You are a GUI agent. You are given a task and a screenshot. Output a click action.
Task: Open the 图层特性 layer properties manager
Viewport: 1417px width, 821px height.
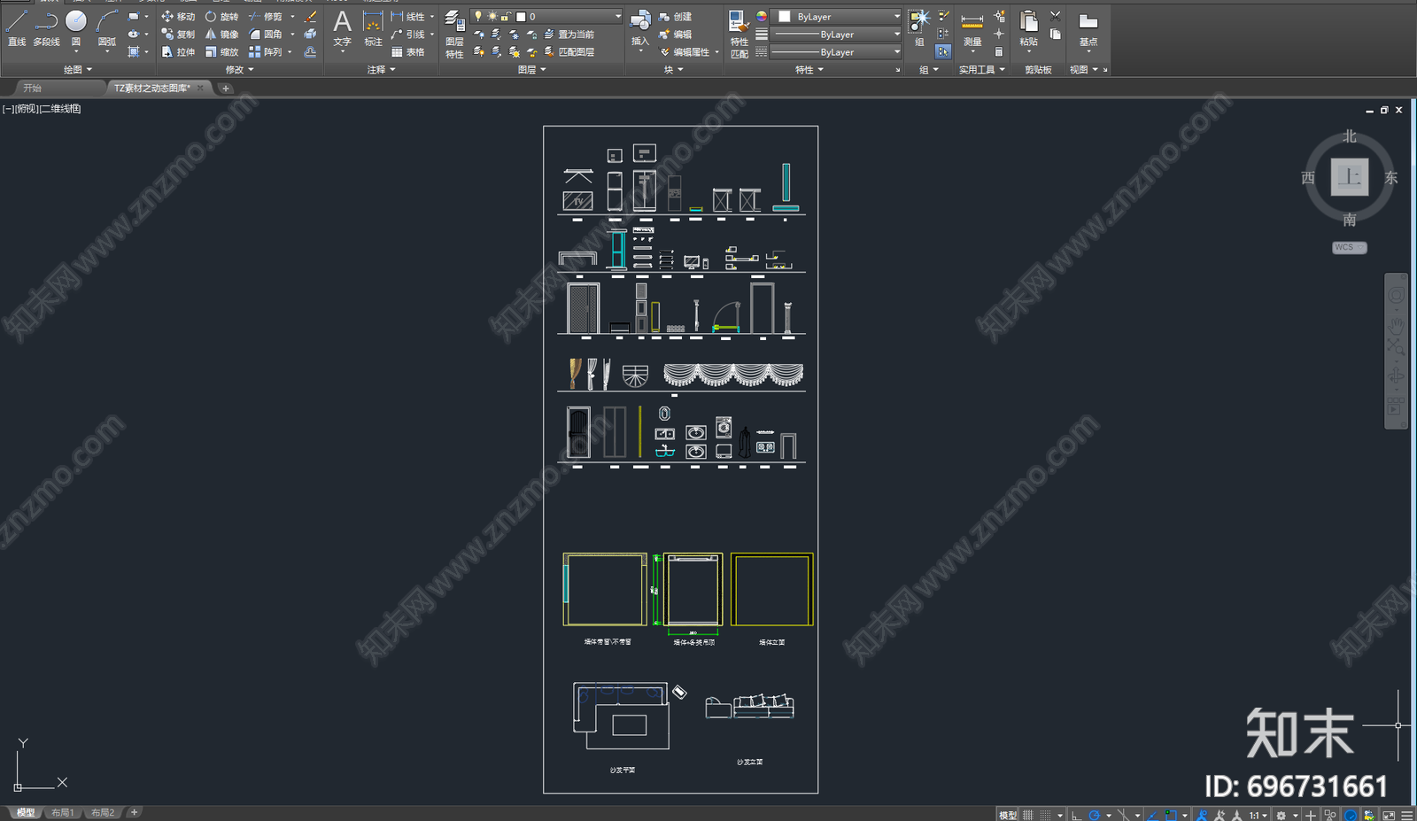[454, 34]
